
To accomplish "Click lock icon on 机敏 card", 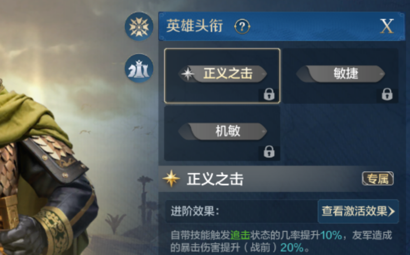I will point(269,152).
